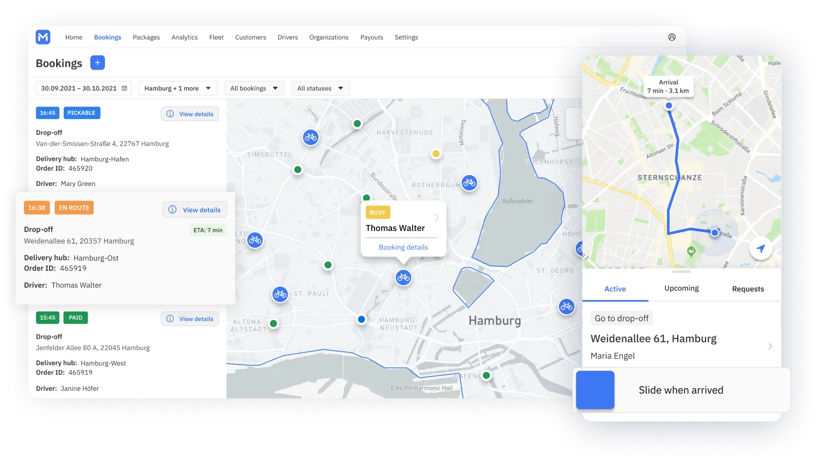Click the Maria Engel recipient name
Image resolution: width=821 pixels, height=463 pixels.
pos(612,356)
